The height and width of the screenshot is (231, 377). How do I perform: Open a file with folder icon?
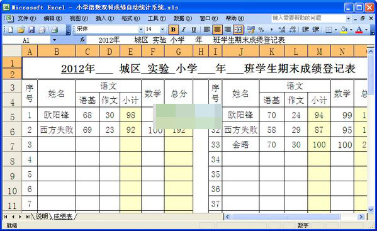pos(21,30)
